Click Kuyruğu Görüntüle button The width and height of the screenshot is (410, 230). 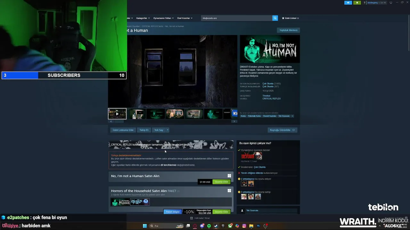tap(283, 130)
